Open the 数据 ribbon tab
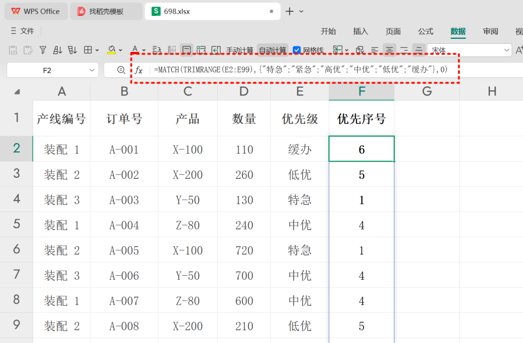This screenshot has width=523, height=343. coord(458,31)
